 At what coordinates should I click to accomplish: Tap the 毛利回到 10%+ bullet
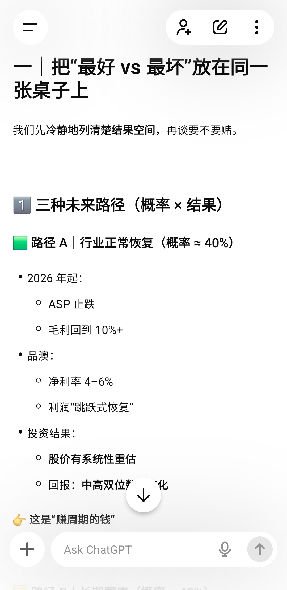tap(86, 330)
